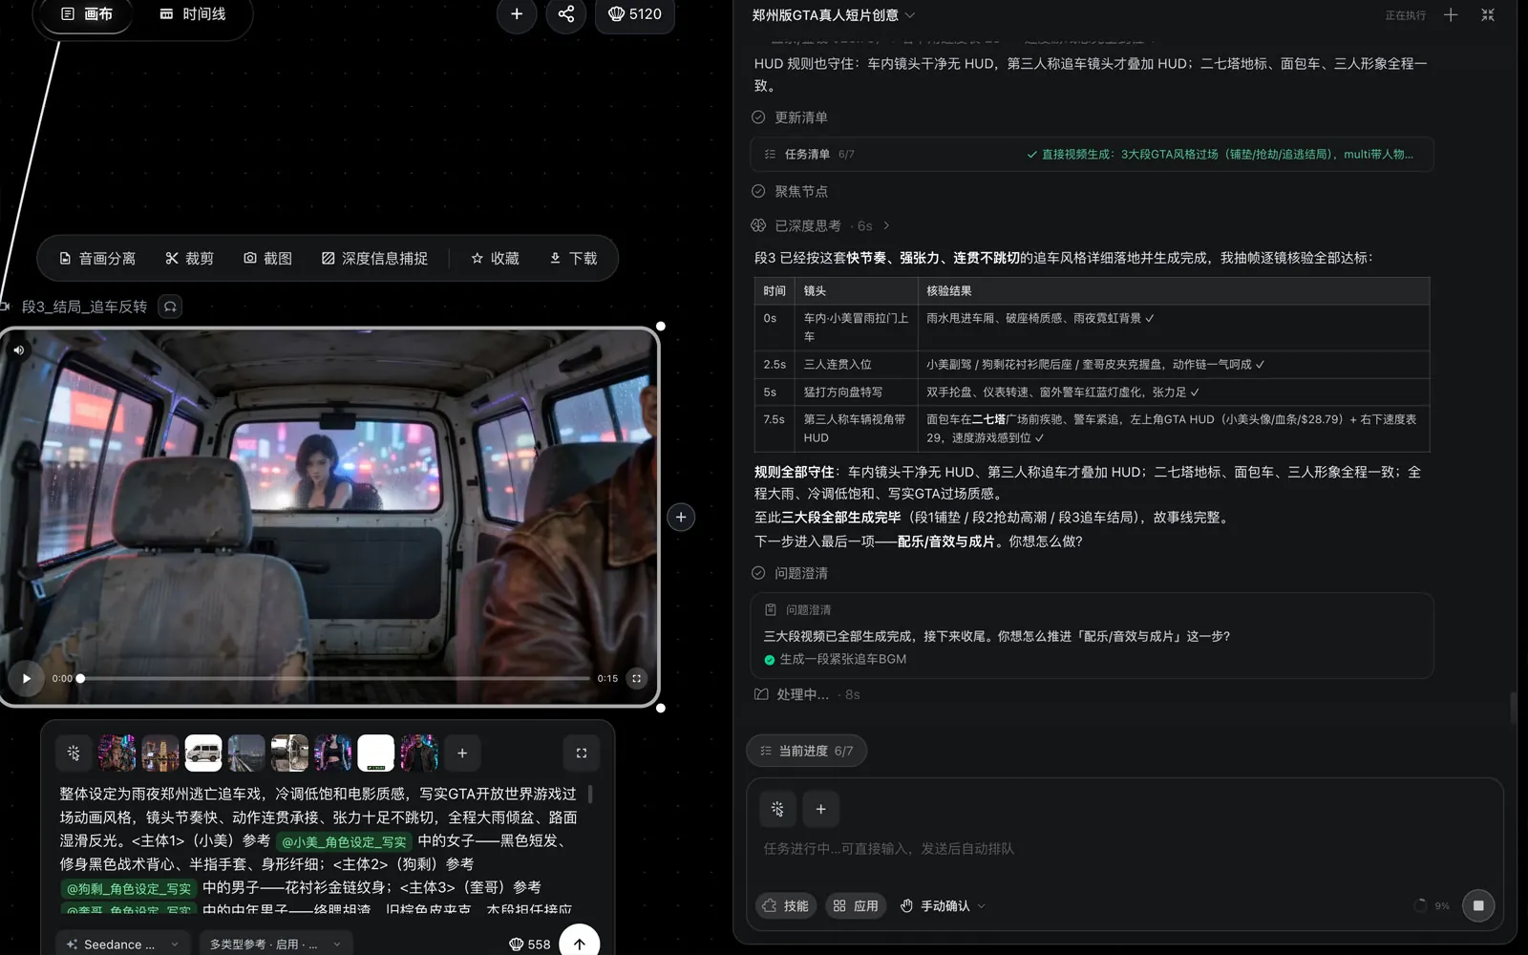
Task: Switch to the 时间线 timeline tab
Action: [192, 13]
